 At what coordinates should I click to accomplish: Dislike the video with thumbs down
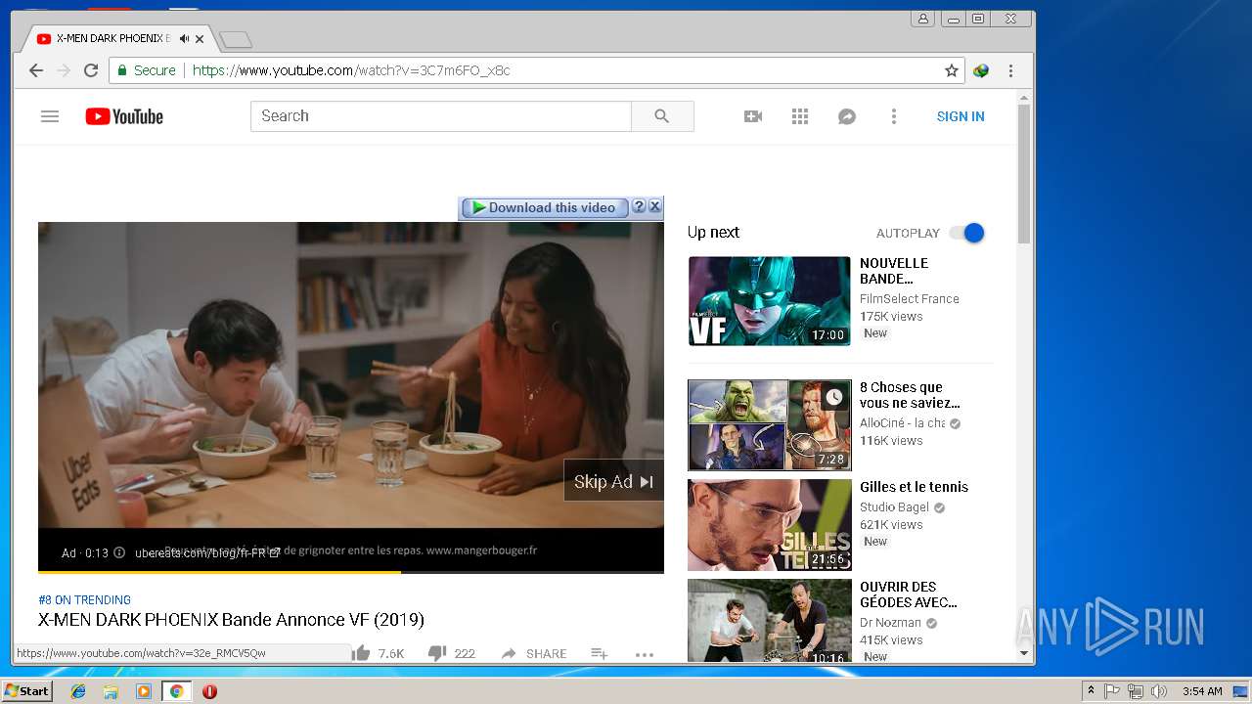(437, 653)
